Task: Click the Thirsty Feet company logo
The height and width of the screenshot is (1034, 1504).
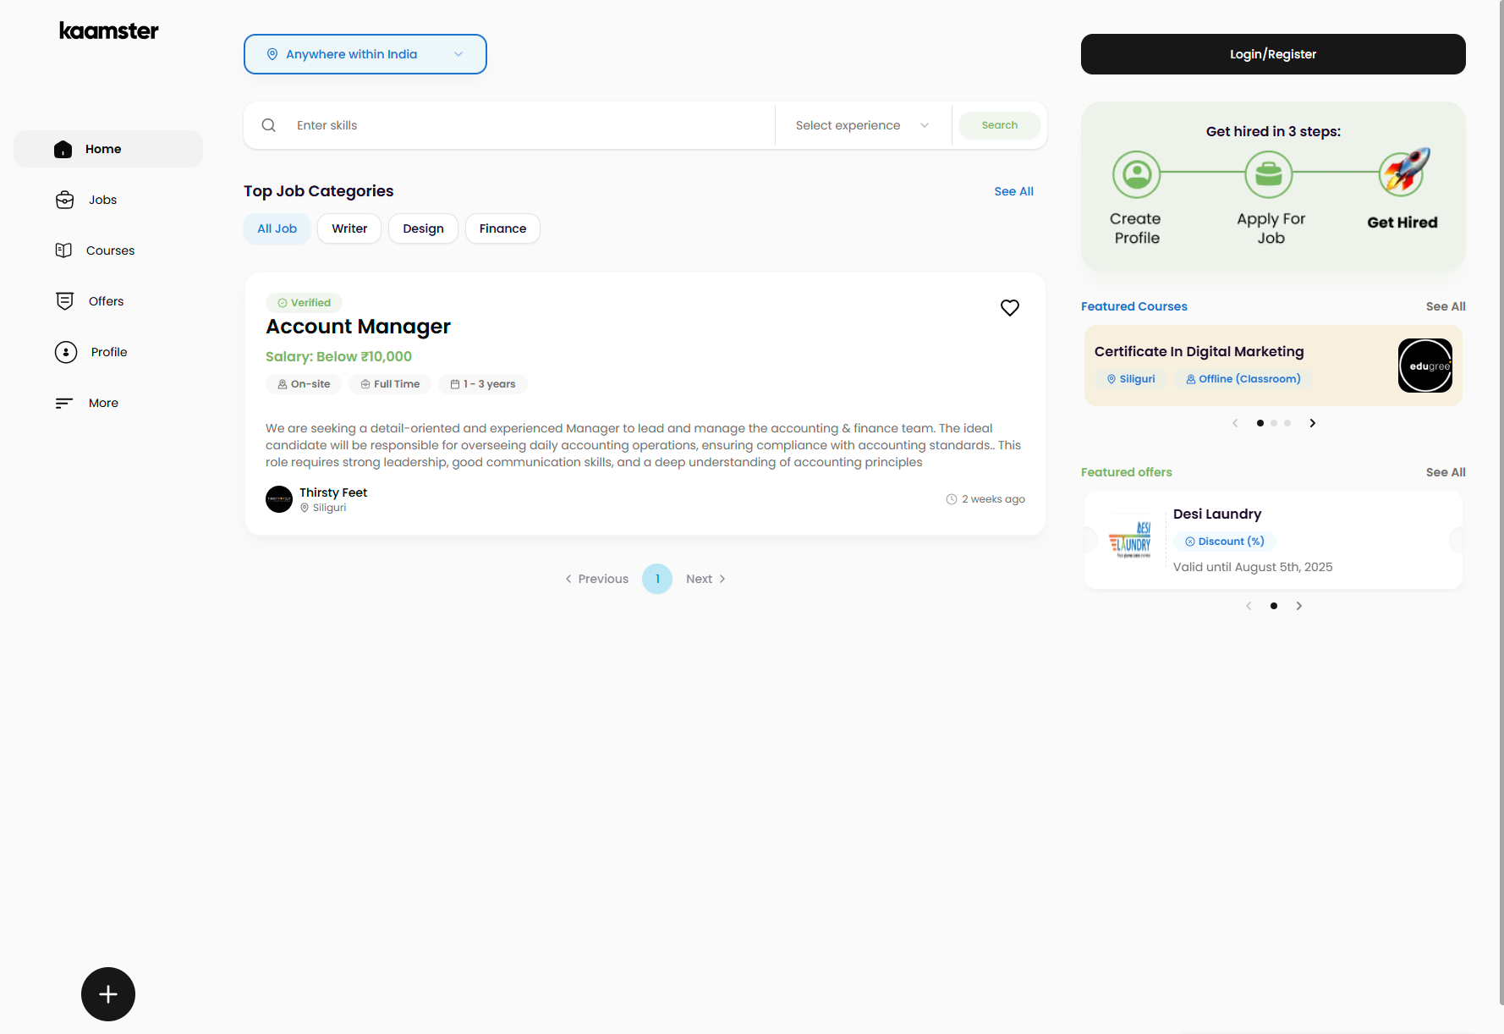Action: (279, 499)
